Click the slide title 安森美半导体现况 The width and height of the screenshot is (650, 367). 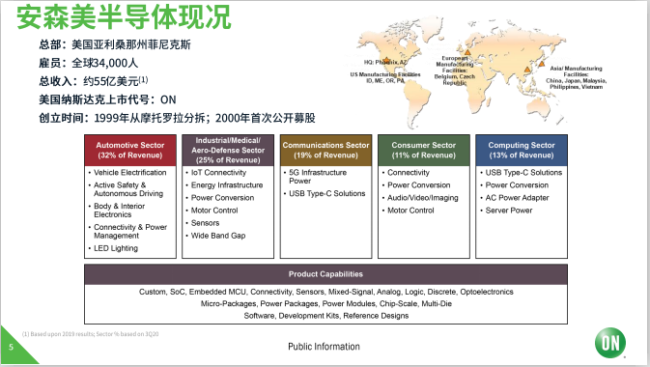click(124, 16)
